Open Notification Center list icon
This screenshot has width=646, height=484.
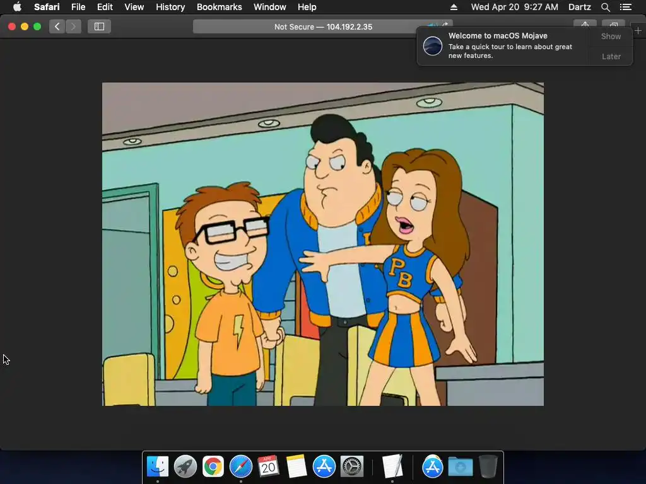click(x=626, y=7)
